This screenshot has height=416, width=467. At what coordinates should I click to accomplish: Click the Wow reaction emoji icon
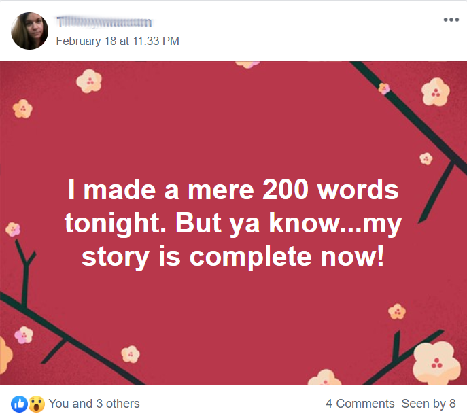coord(36,404)
